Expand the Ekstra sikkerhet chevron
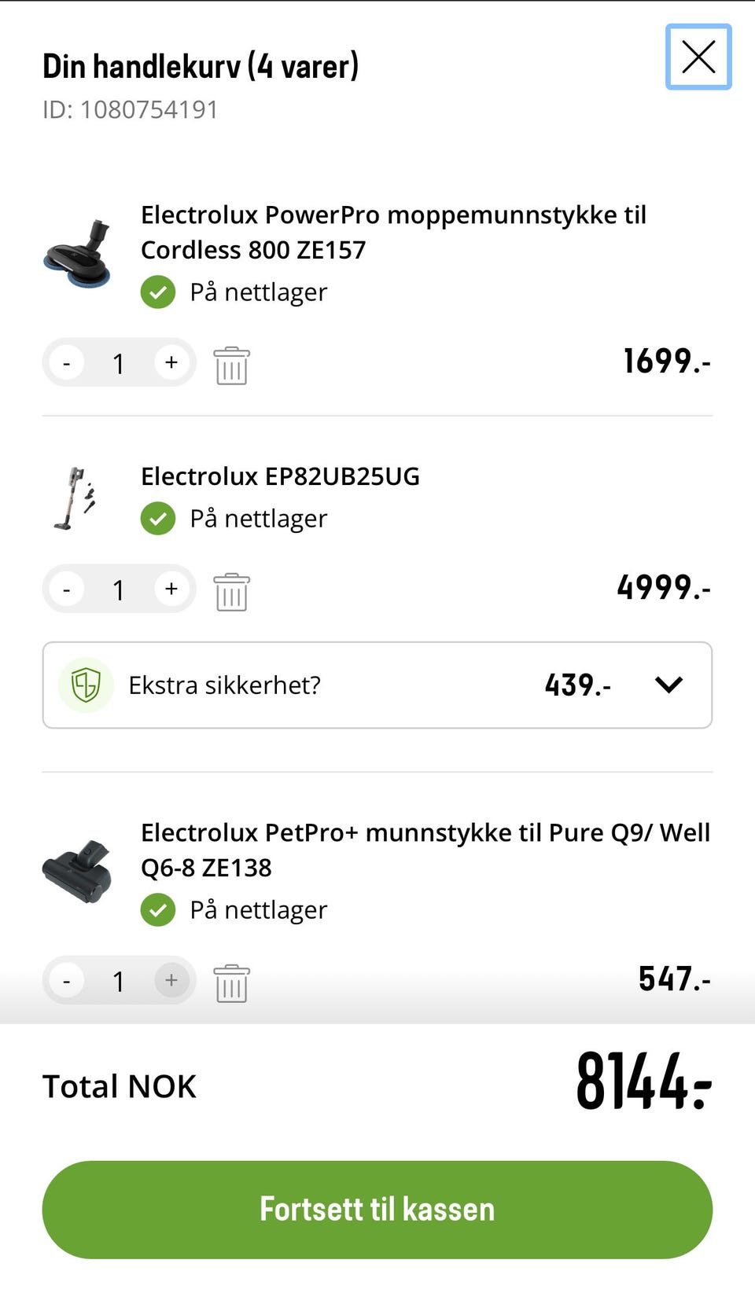 668,685
